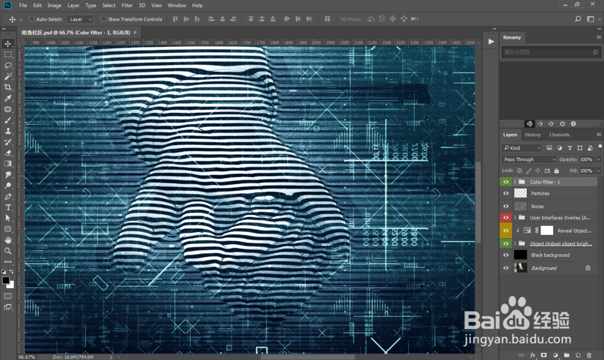Switch to the Channels tab
This screenshot has height=360, width=604.
click(x=559, y=135)
